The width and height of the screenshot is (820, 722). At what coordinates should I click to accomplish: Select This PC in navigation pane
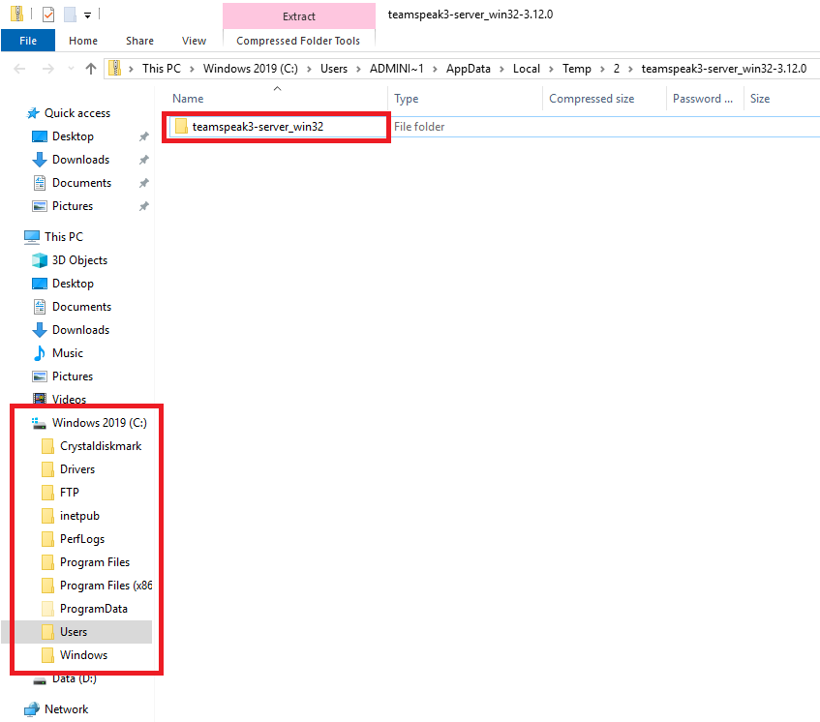click(x=63, y=237)
